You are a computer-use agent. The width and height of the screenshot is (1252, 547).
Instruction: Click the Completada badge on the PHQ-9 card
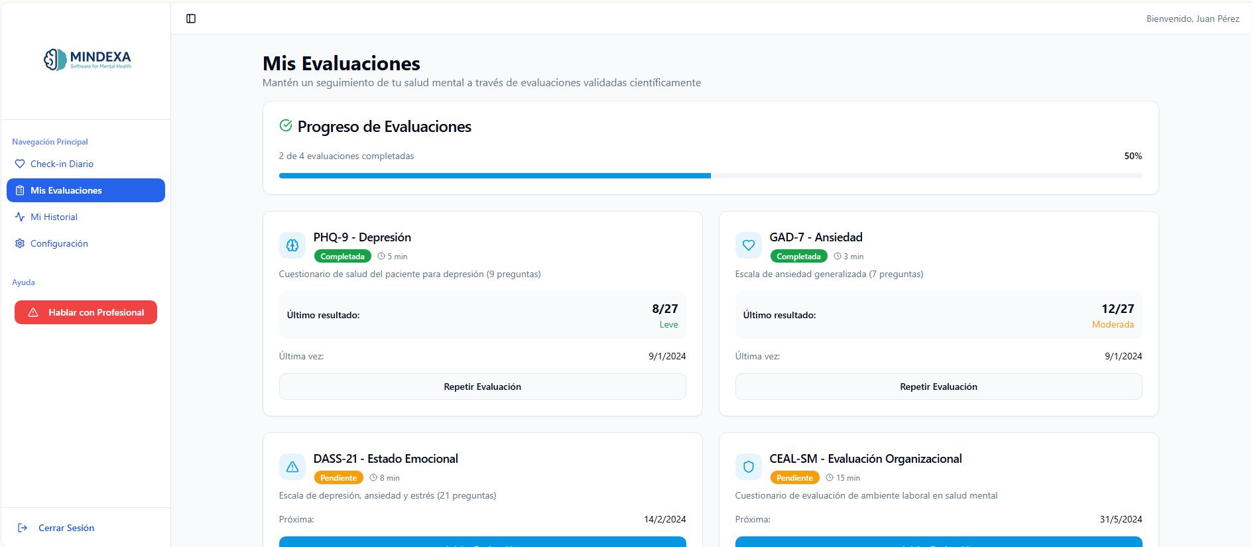pyautogui.click(x=342, y=257)
